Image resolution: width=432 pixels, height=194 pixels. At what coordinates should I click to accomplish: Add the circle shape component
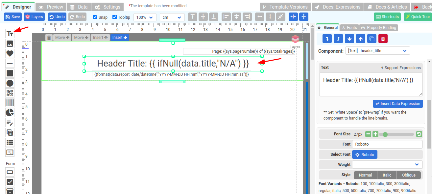10,83
